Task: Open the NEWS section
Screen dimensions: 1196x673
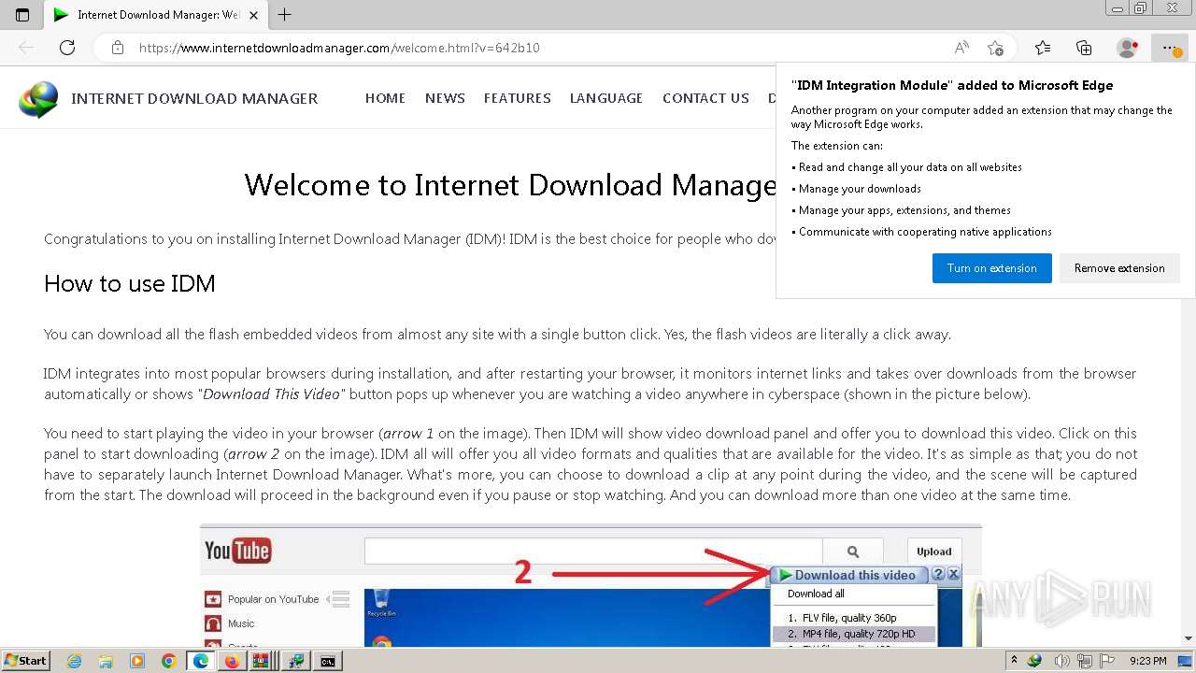Action: [445, 98]
